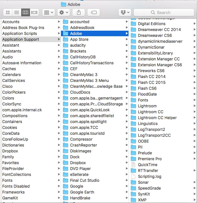Expand the Dropbox arrow in middle column
Screen dimensions: 197x203
tap(127, 163)
